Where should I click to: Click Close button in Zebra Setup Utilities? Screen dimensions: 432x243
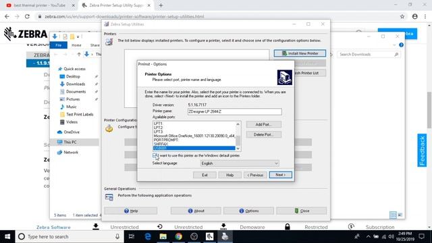(x=302, y=211)
